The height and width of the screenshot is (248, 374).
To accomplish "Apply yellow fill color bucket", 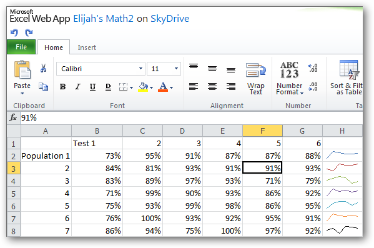I will 143,87.
